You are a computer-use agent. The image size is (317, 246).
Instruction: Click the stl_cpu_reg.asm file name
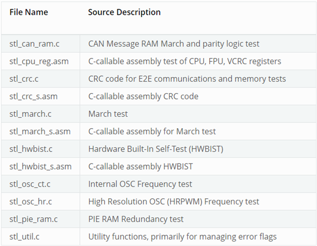[39, 61]
